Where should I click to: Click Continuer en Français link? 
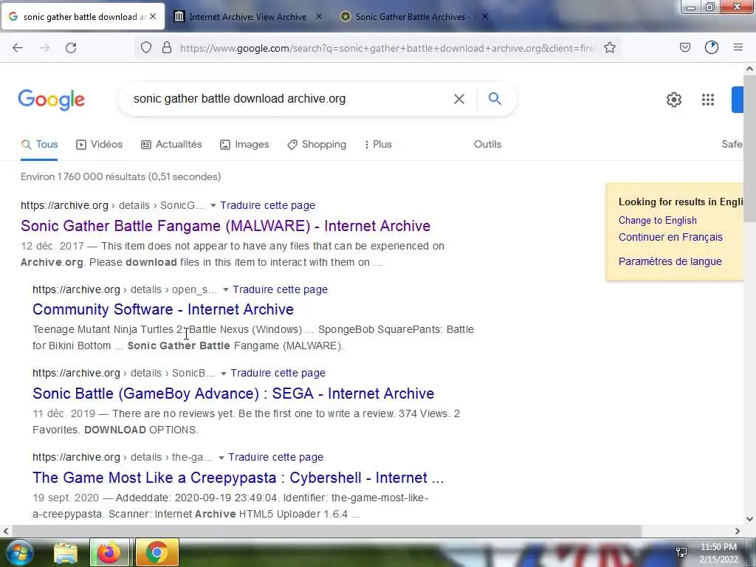[670, 237]
